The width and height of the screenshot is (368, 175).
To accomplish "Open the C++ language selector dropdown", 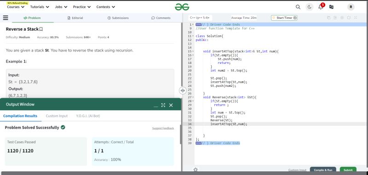I will point(200,18).
